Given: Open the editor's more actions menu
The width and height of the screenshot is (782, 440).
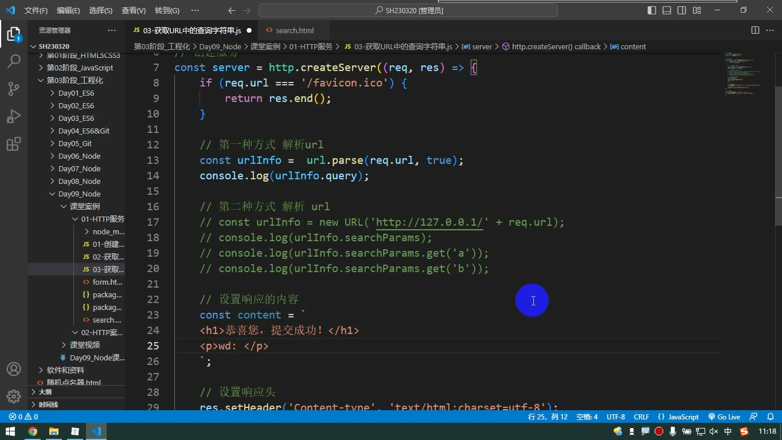Looking at the screenshot, I should 770,30.
